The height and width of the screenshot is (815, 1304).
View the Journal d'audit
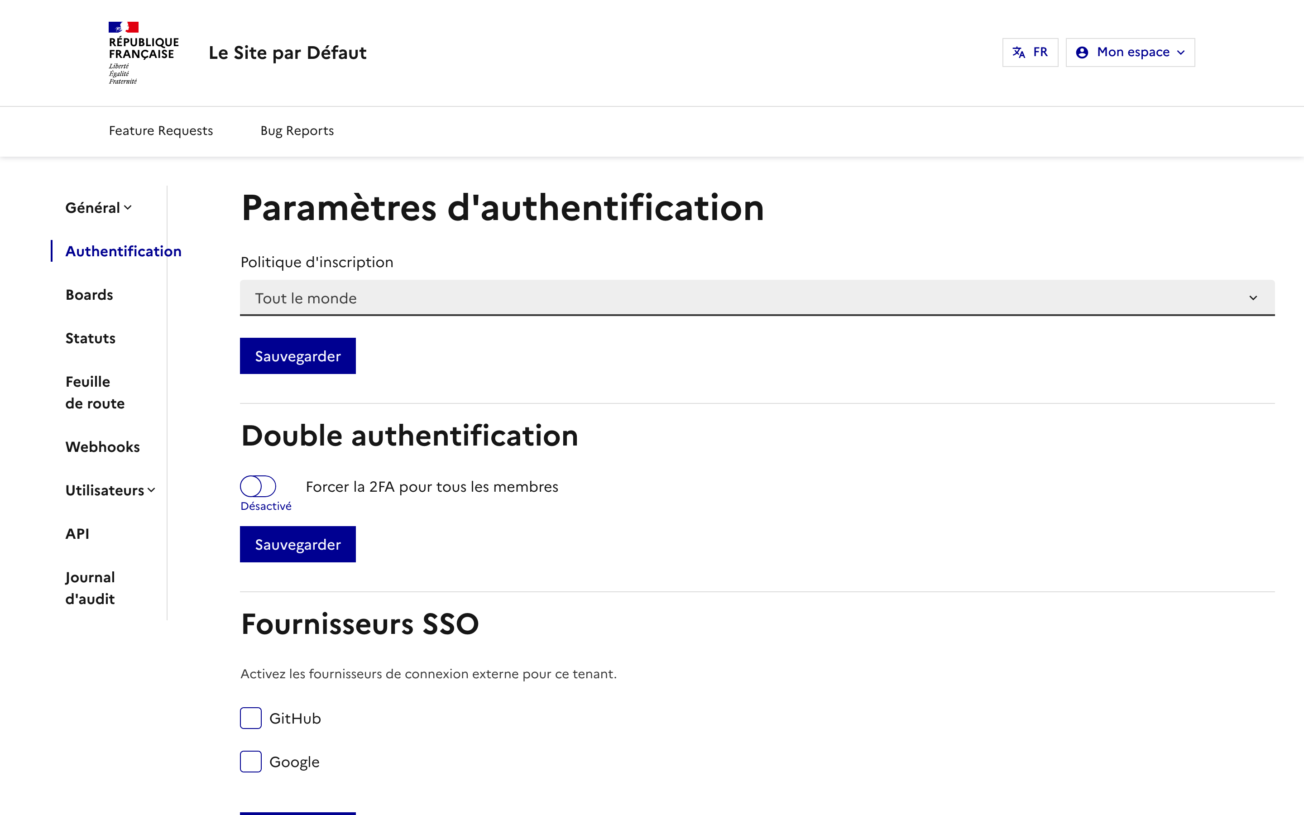click(x=90, y=588)
